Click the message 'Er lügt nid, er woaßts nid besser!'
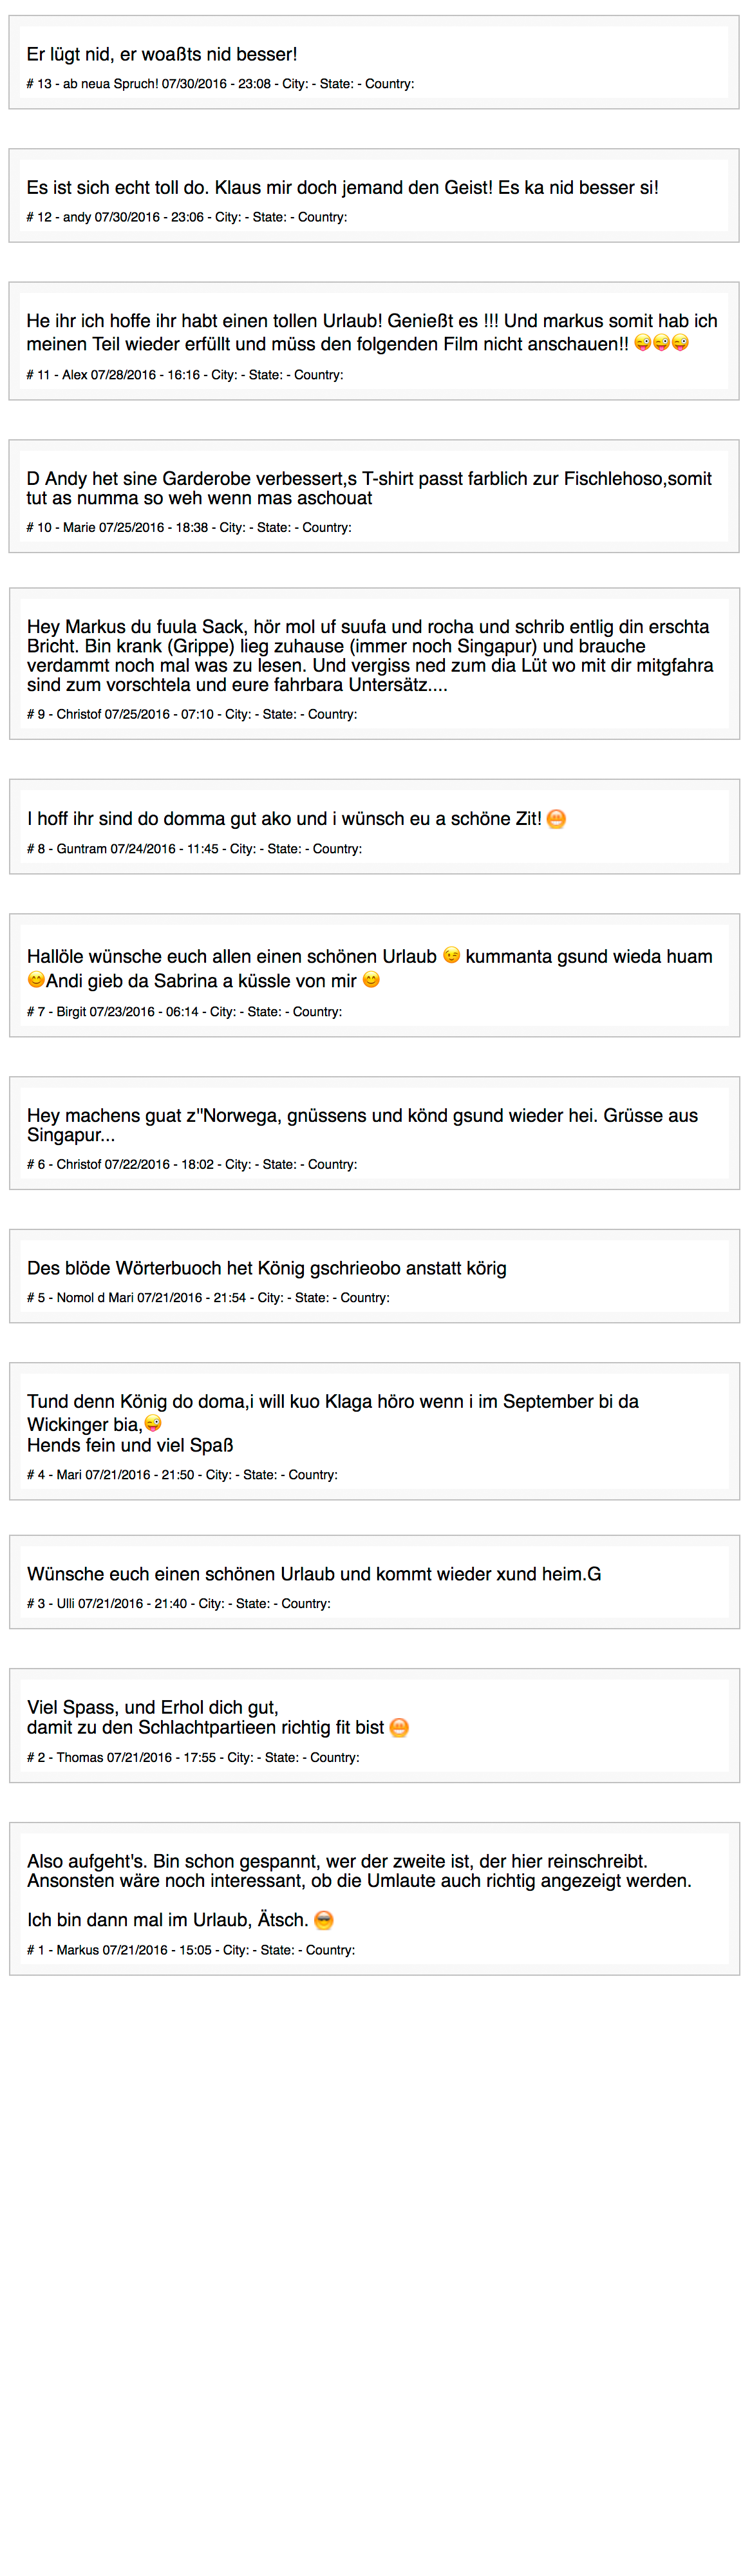 tap(162, 54)
